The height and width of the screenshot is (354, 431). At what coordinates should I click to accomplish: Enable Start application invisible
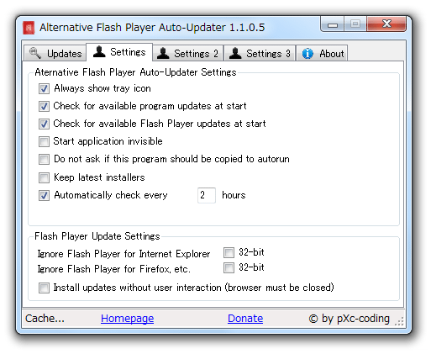click(44, 141)
